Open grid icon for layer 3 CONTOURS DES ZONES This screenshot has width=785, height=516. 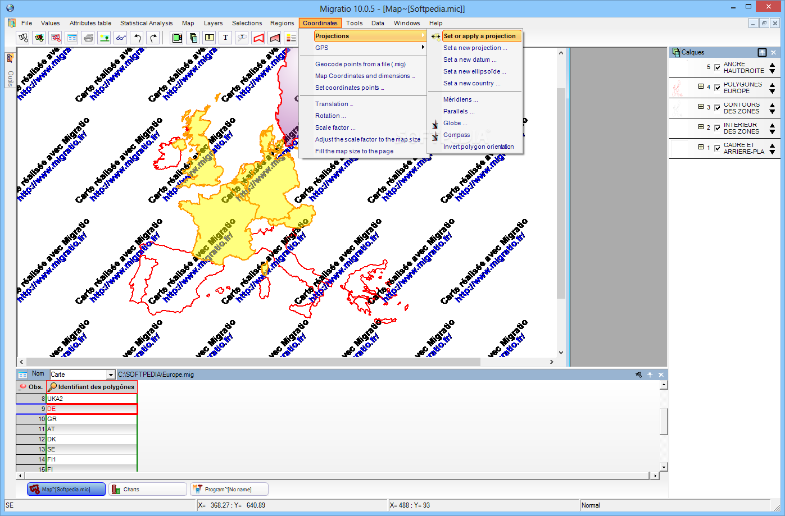[x=701, y=107]
